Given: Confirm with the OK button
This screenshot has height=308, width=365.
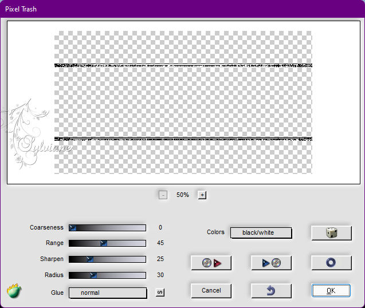Looking at the screenshot, I should pos(331,291).
